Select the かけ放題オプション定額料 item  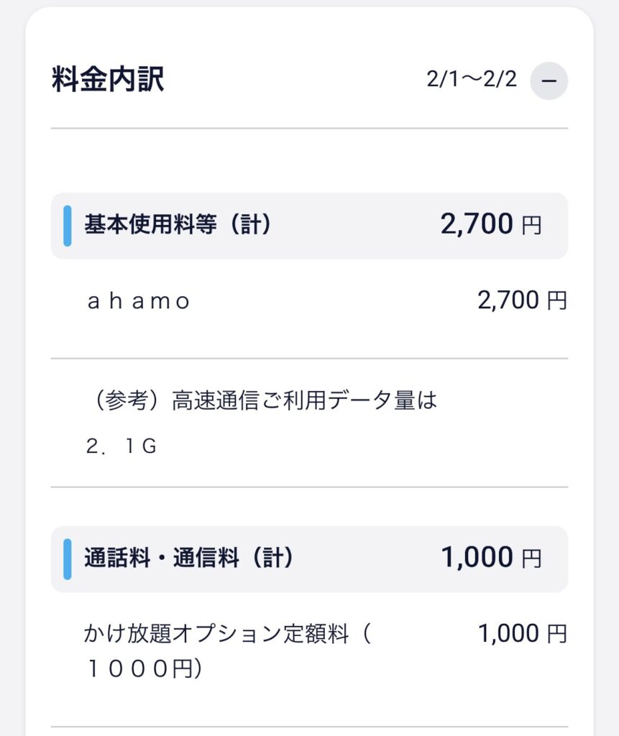[226, 634]
